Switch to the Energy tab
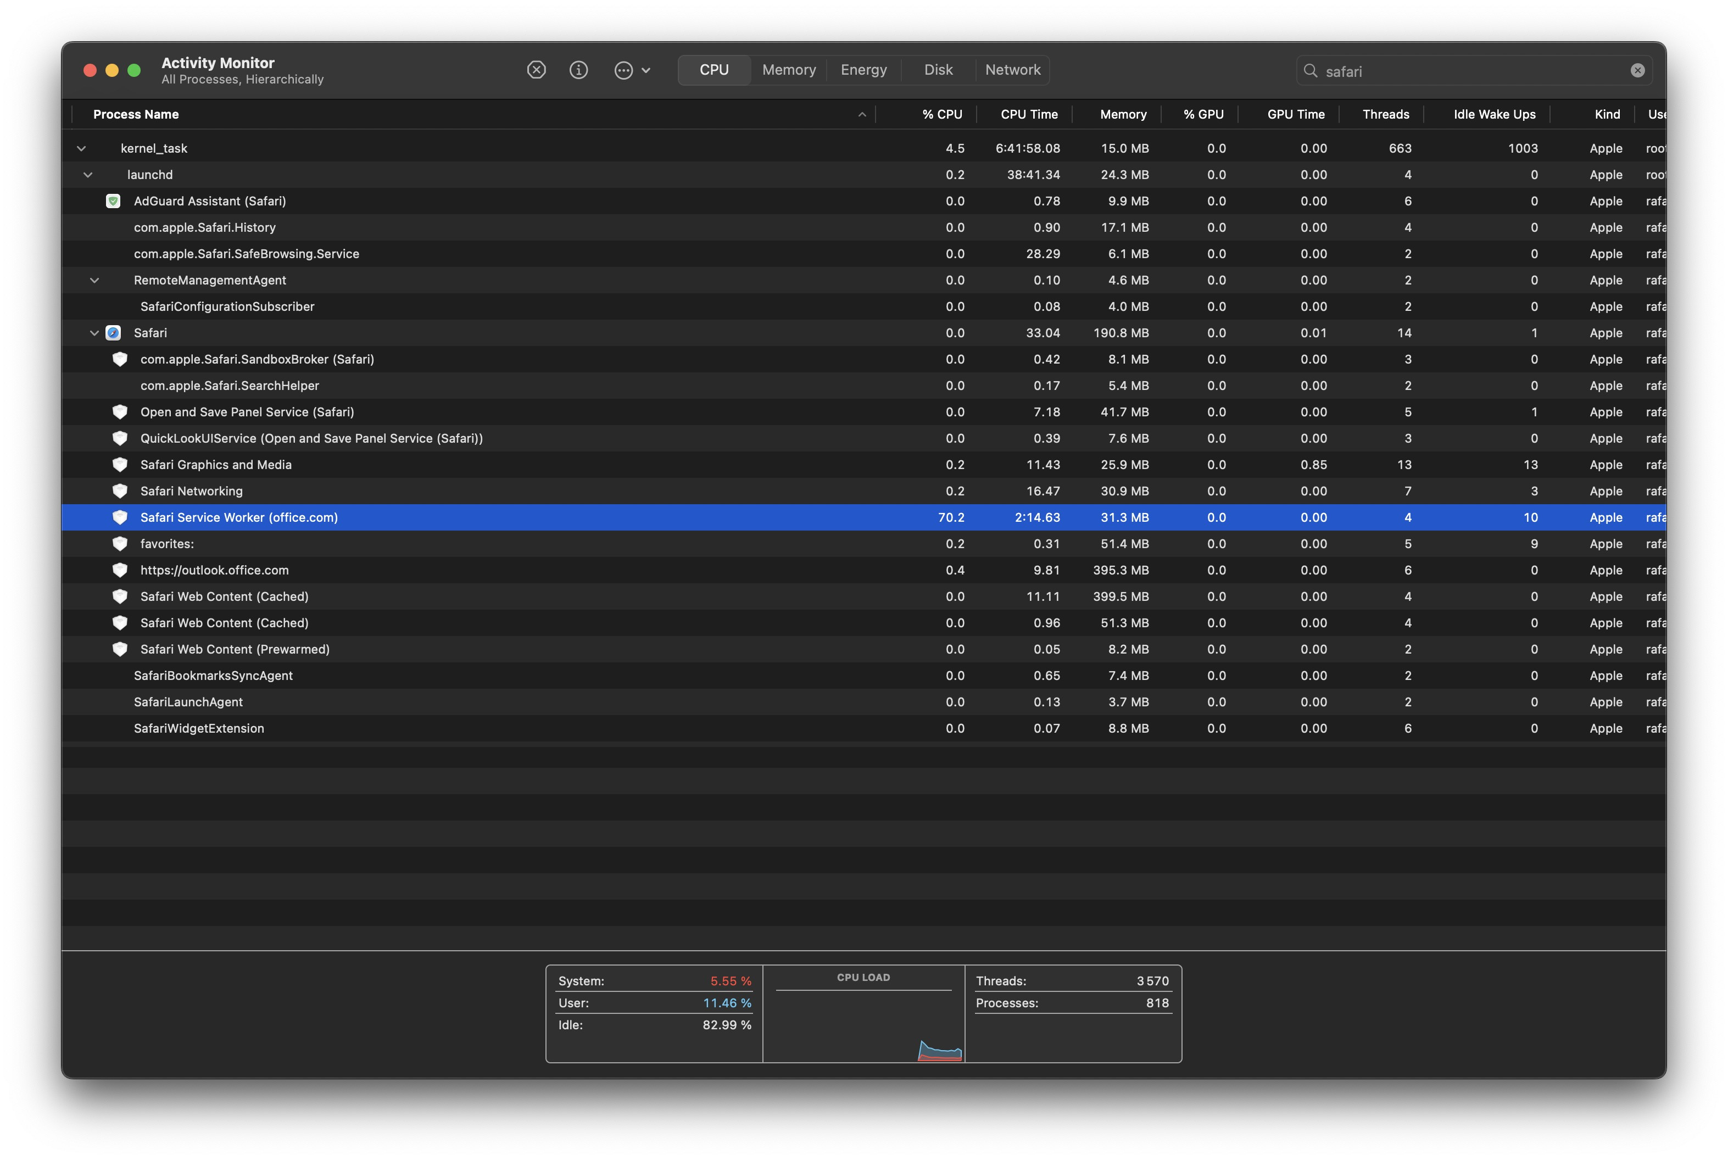 863,70
